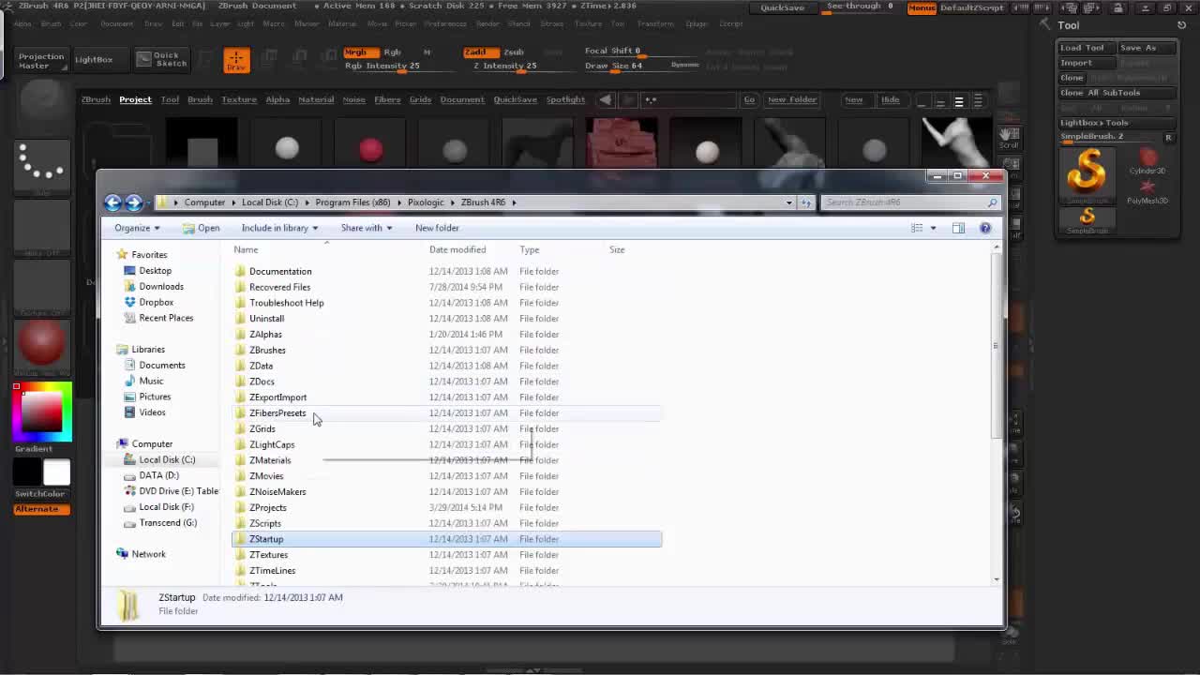The height and width of the screenshot is (675, 1200).
Task: Click the magnifier icon in Explorer search box
Action: click(992, 202)
